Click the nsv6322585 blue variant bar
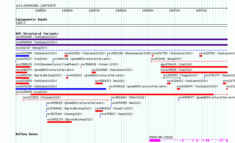The image size is (235, 143). [x=22, y=56]
